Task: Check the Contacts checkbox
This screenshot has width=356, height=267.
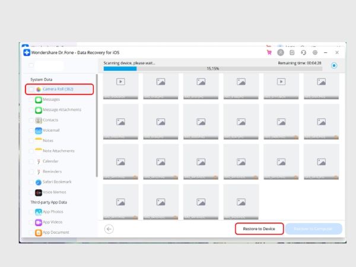Action: click(x=31, y=120)
